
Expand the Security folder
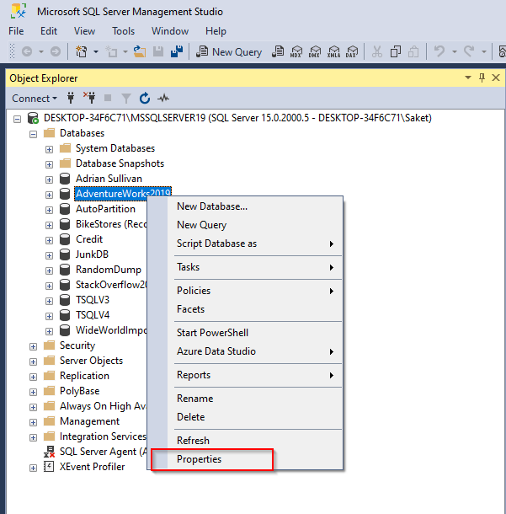(33, 346)
